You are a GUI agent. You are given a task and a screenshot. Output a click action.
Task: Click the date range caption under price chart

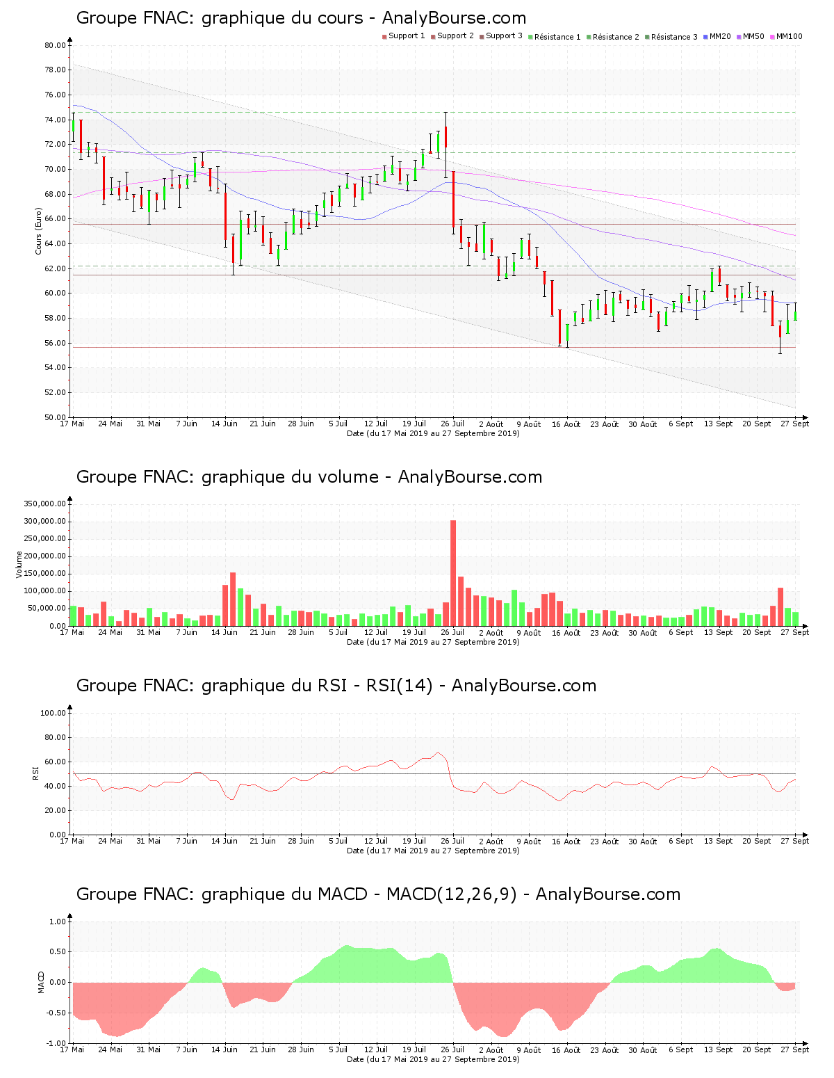pyautogui.click(x=433, y=433)
